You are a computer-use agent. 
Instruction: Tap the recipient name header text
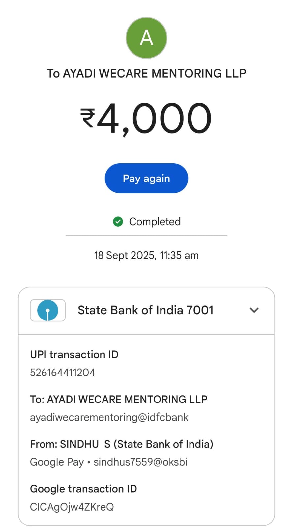[146, 73]
